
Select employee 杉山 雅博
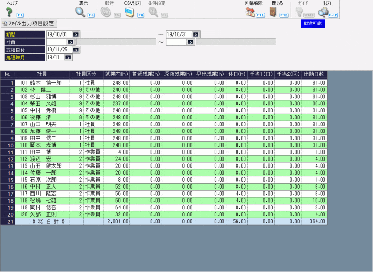[43, 96]
